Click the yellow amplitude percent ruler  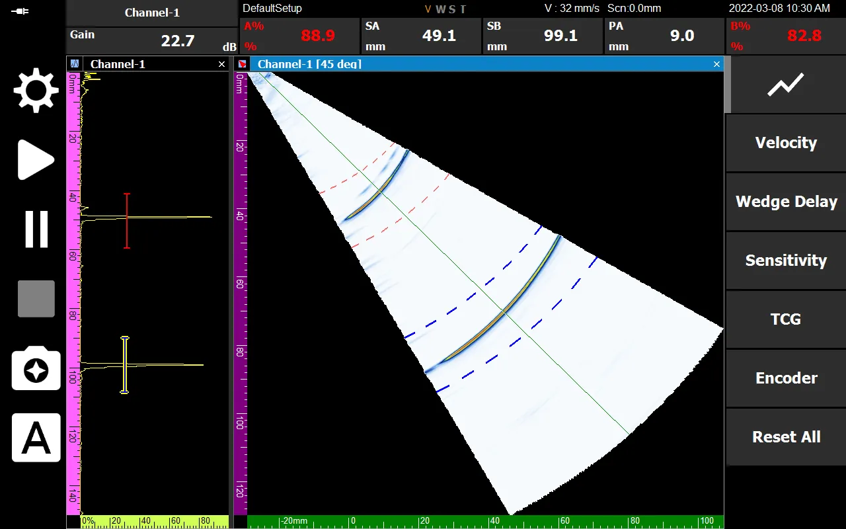coord(155,522)
